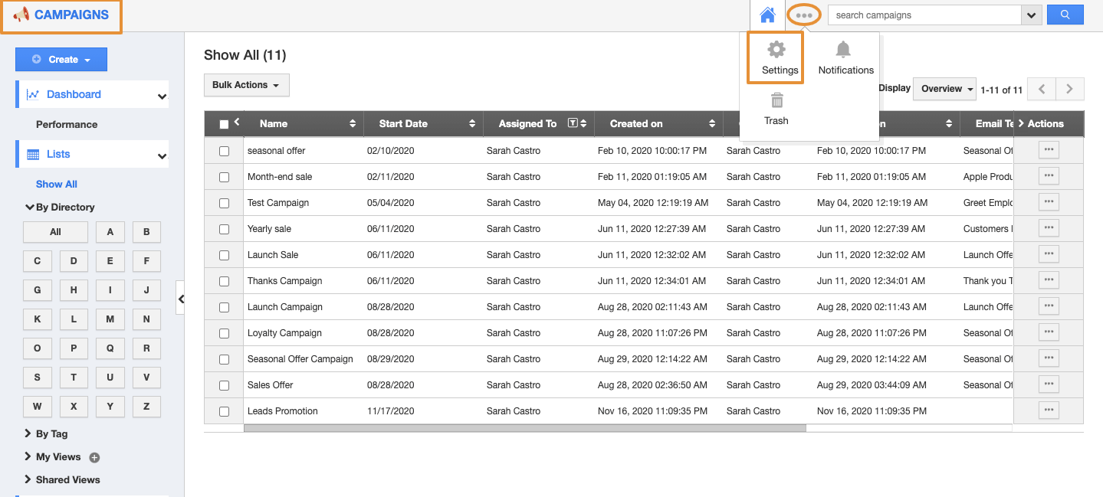1103x497 pixels.
Task: Open Notifications bell icon
Action: (x=843, y=51)
